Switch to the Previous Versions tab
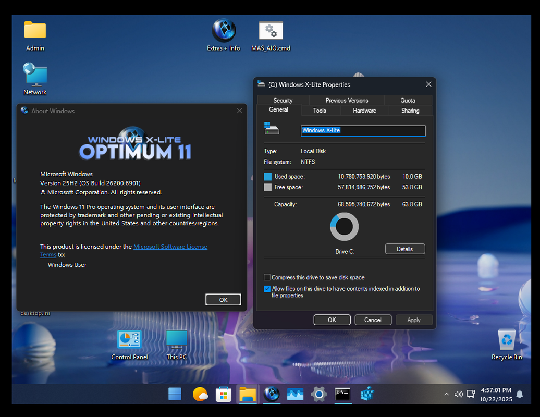The height and width of the screenshot is (417, 540). click(x=347, y=100)
